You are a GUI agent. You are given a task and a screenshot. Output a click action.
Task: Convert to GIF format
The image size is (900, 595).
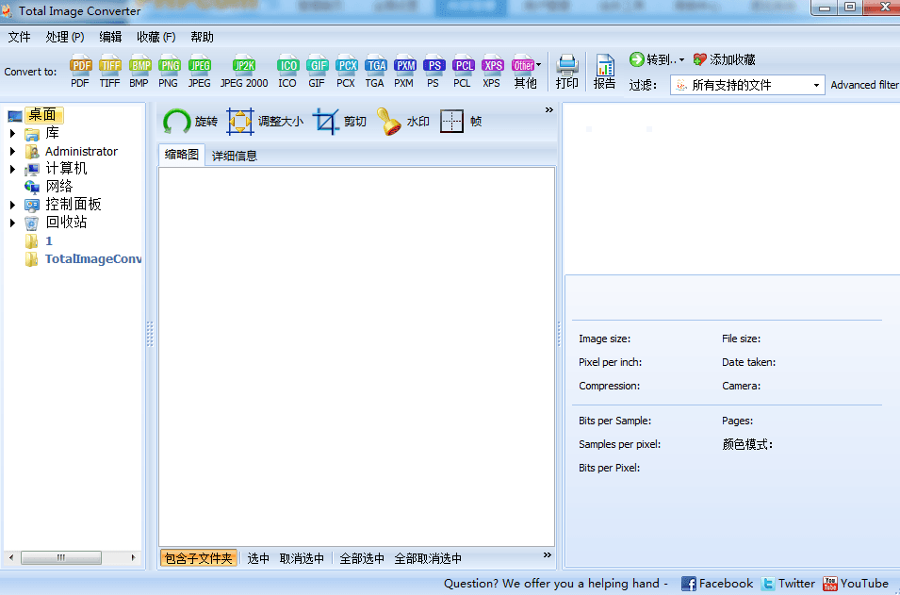coord(317,72)
